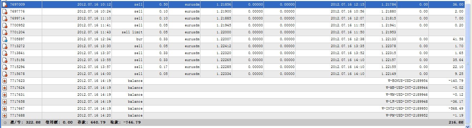Click the order icon for ticket 7713272

5,46
